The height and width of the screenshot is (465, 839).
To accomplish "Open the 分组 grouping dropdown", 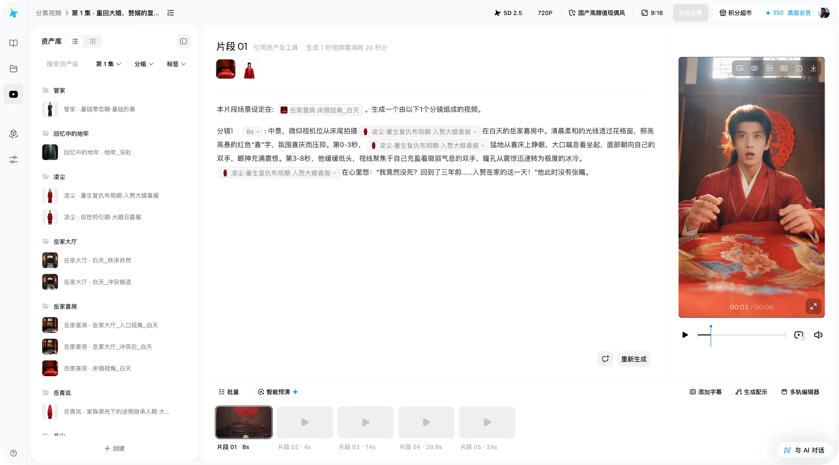I will click(x=144, y=64).
